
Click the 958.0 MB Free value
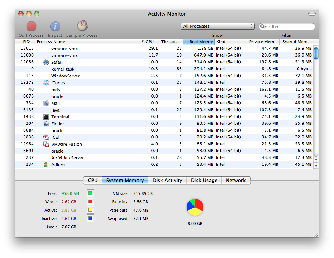[x=70, y=193]
